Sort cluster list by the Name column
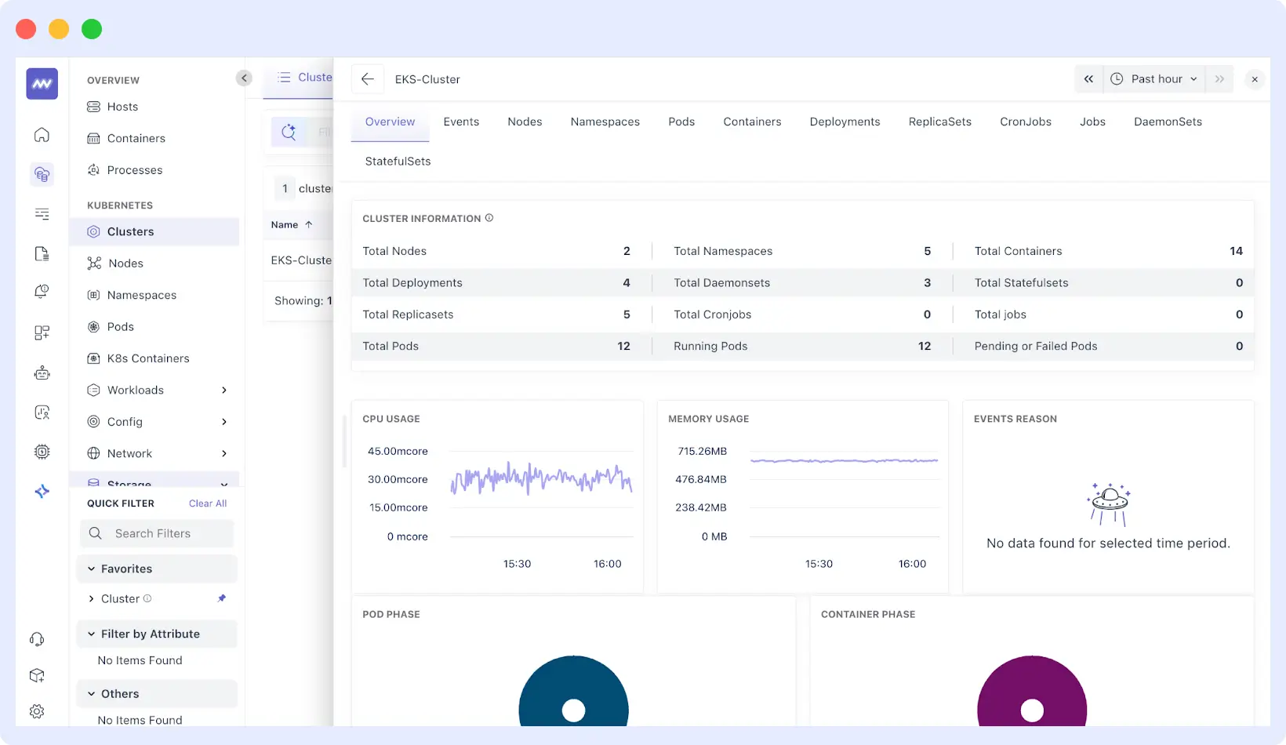Image resolution: width=1286 pixels, height=745 pixels. coord(290,225)
